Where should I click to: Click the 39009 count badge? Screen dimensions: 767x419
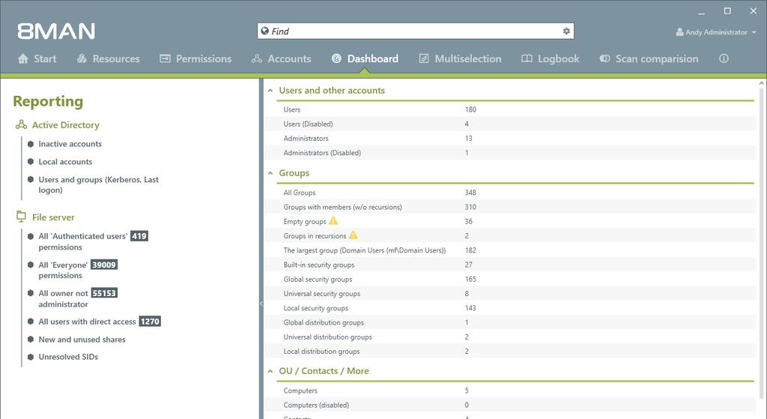tap(104, 265)
